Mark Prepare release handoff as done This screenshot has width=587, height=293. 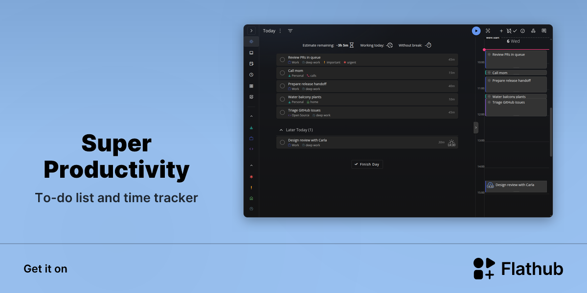pos(282,86)
